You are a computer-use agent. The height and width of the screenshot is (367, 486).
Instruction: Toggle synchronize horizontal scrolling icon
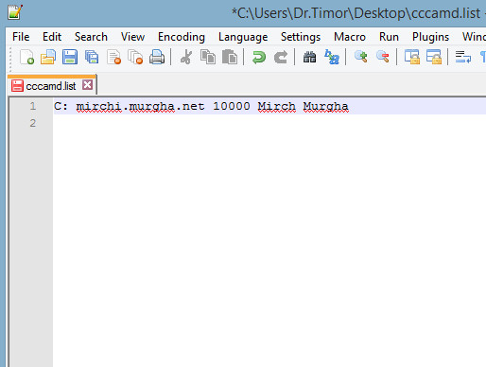pos(434,58)
